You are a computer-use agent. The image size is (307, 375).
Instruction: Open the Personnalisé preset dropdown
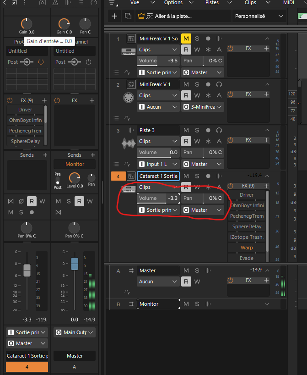click(259, 16)
